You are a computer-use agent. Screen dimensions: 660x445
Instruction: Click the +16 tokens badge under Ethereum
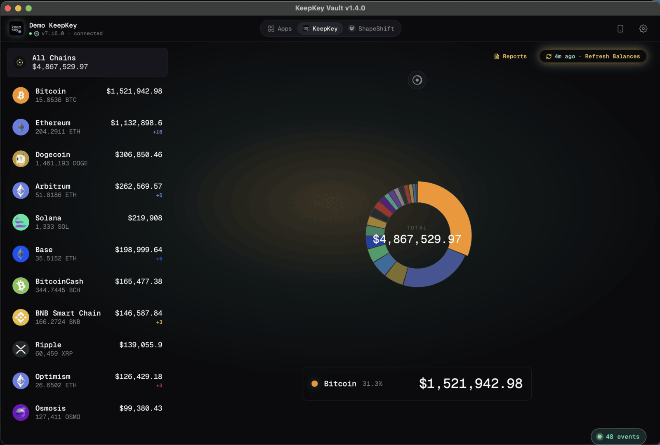pos(158,132)
